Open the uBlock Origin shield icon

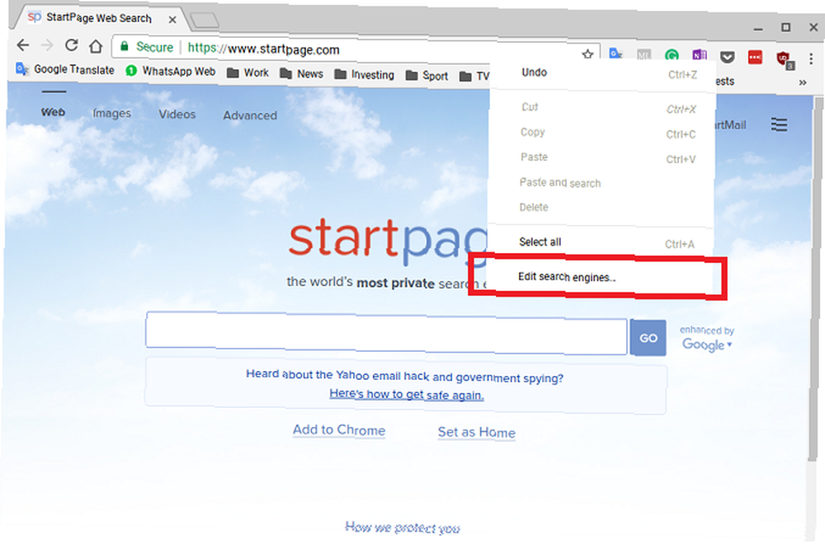coord(784,59)
